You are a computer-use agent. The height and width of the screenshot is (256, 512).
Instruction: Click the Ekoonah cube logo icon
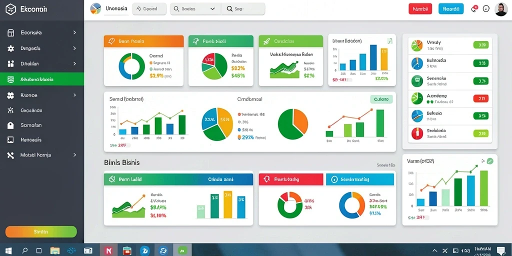pyautogui.click(x=11, y=9)
